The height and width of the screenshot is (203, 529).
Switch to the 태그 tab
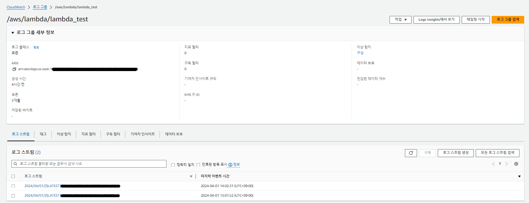pyautogui.click(x=43, y=134)
